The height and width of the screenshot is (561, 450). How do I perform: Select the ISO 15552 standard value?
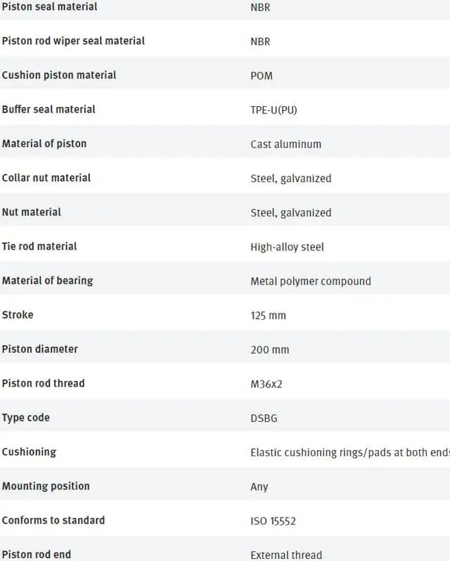(x=273, y=521)
